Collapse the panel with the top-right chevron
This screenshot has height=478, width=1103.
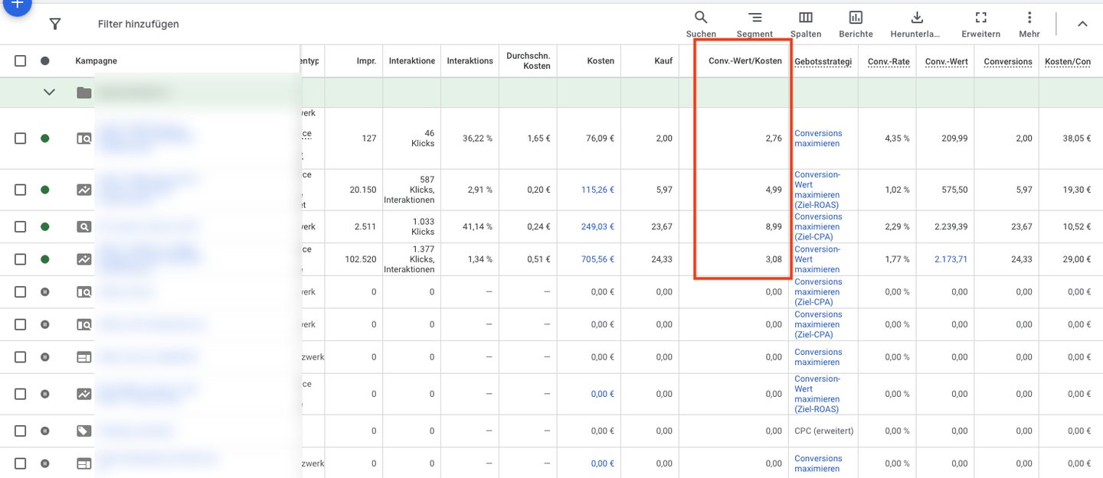tap(1082, 24)
